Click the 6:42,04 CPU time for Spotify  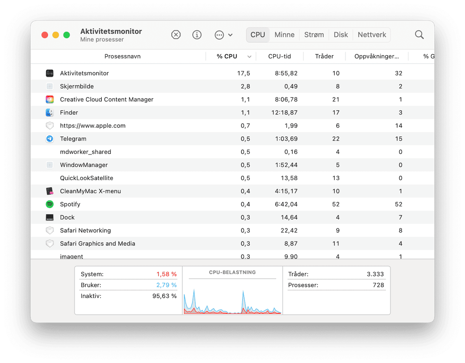[x=286, y=204]
